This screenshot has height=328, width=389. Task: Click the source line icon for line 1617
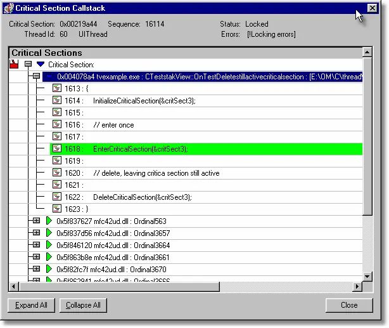57,136
